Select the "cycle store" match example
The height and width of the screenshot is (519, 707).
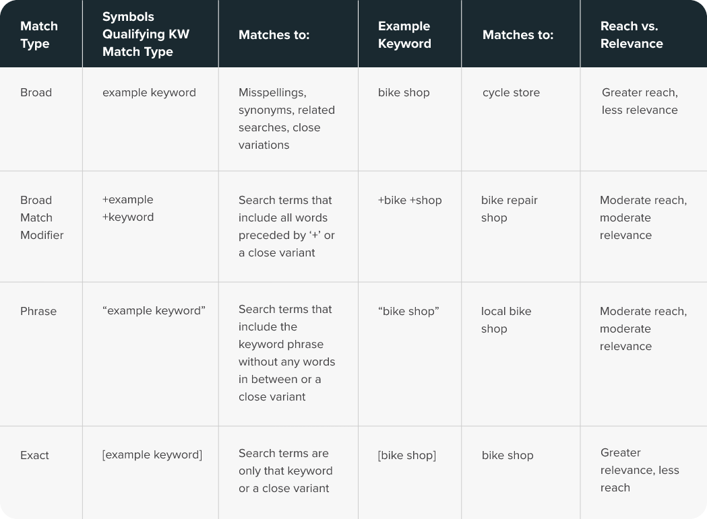511,93
